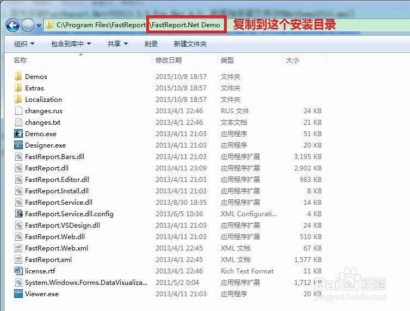Select the FastReport.VSDesign.dll file icon
Viewport: 410px width, 311px height.
point(18,225)
